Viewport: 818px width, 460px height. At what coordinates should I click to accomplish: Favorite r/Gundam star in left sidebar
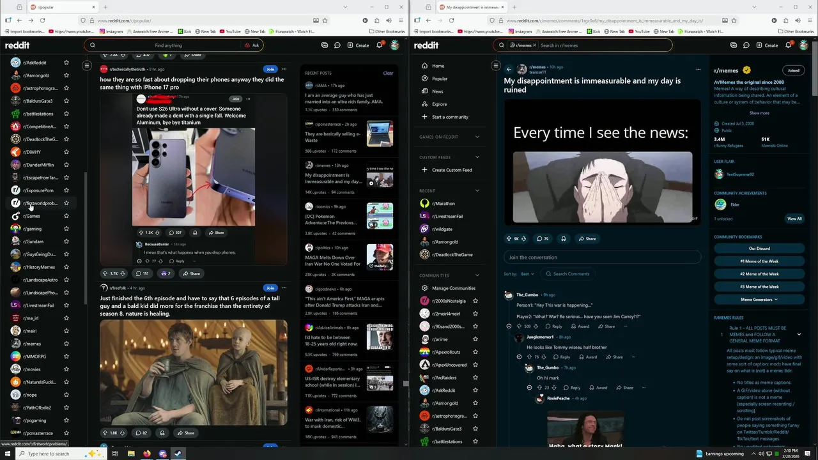66,241
